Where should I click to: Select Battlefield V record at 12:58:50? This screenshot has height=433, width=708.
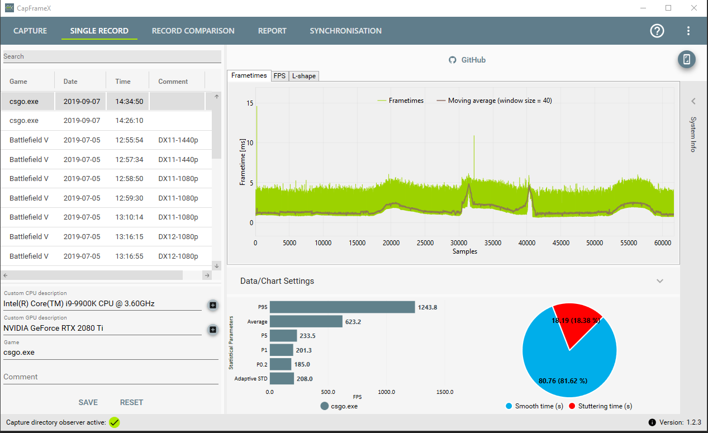click(x=106, y=179)
